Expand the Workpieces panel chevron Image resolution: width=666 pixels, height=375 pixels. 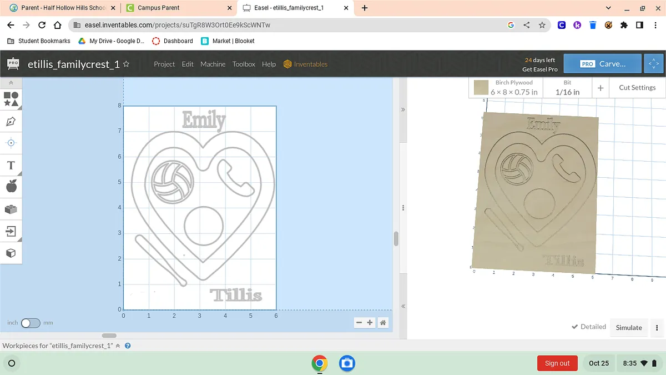point(118,346)
